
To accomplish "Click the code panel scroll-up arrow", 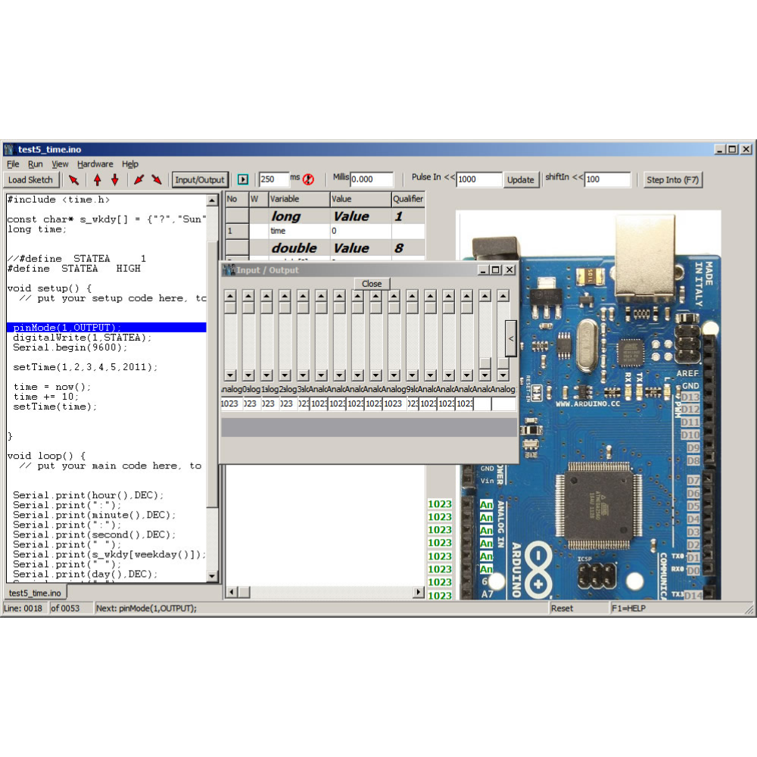I will pos(212,201).
